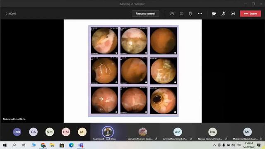This screenshot has width=265, height=149.
Task: Open Microsoft Edge from taskbar
Action: tap(71, 145)
